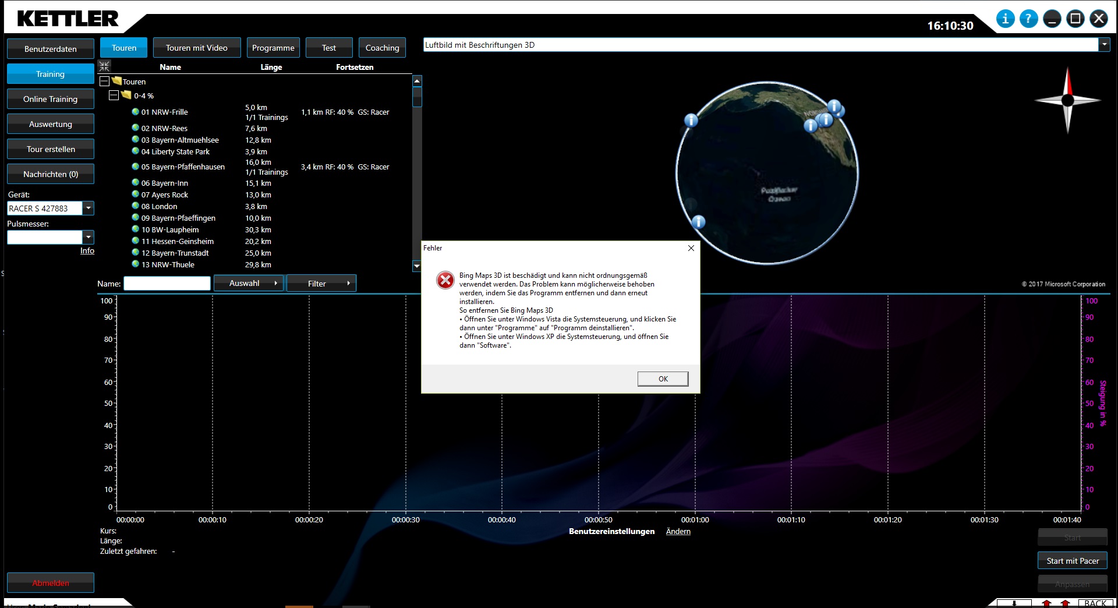Switch to the Touren tab

coord(124,48)
